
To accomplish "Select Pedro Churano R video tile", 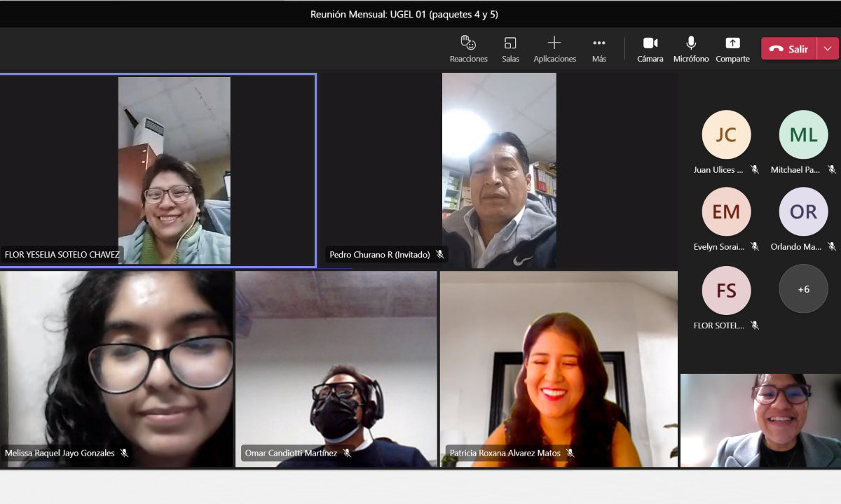I will coord(498,170).
